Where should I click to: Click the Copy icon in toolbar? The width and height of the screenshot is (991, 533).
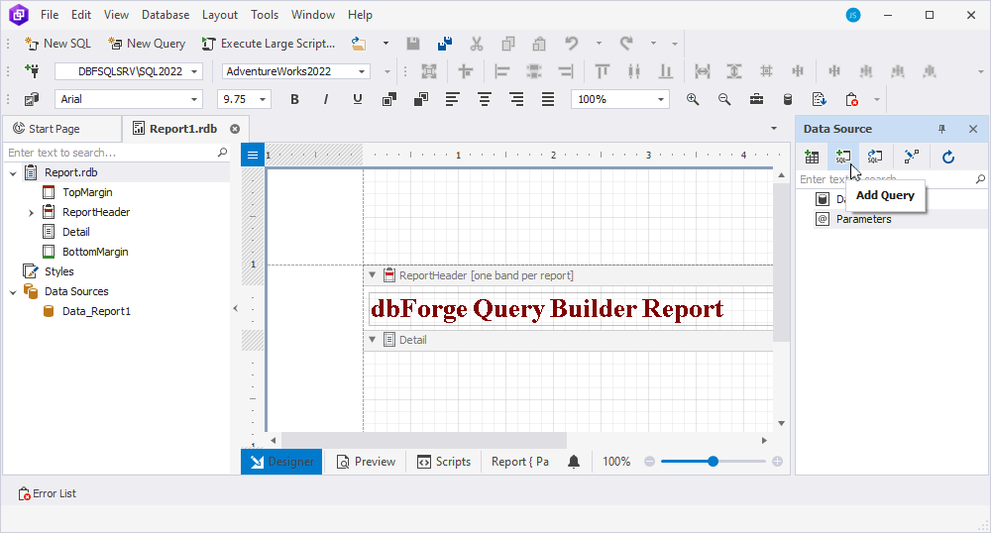click(x=508, y=44)
